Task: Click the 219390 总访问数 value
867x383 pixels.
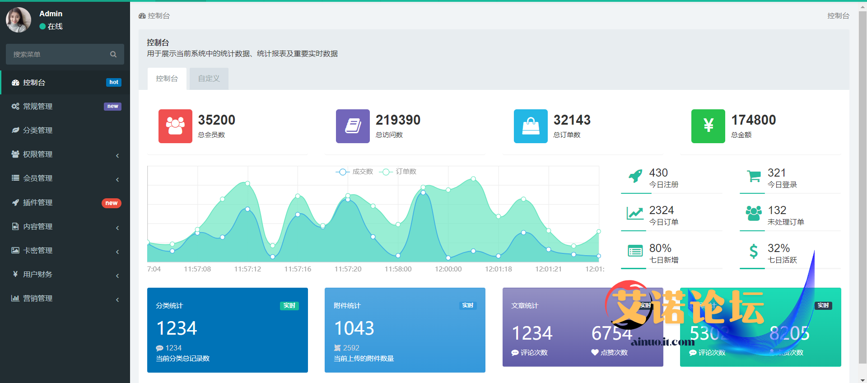Action: point(398,120)
